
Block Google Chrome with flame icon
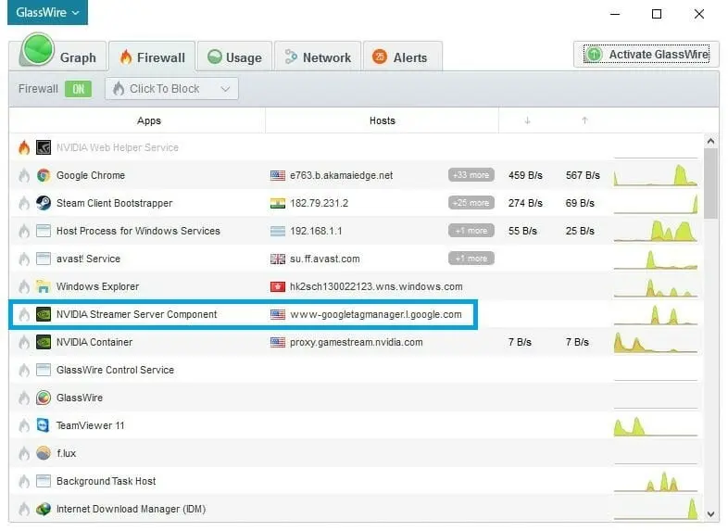(x=24, y=175)
